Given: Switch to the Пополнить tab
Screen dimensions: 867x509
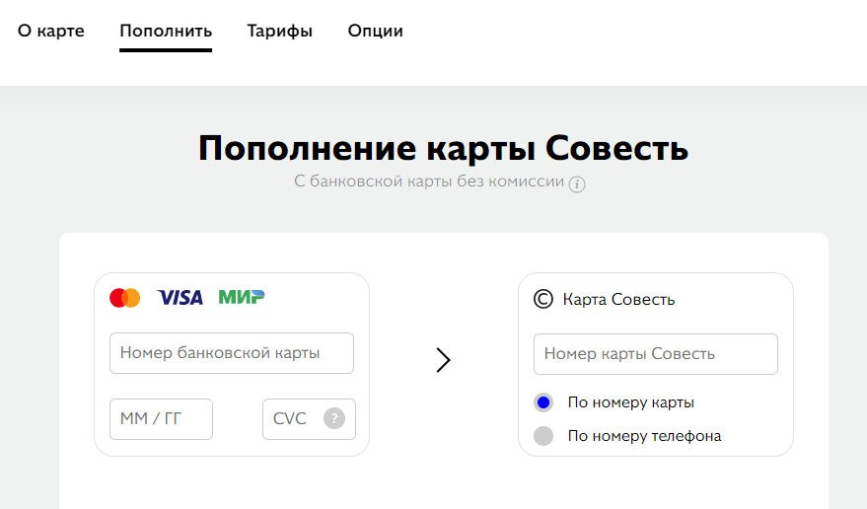Looking at the screenshot, I should pos(166,31).
